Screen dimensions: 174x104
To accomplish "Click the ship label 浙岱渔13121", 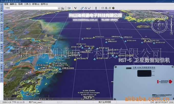I will pyautogui.click(x=81, y=44).
